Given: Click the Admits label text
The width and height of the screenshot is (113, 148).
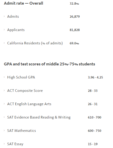Looking at the screenshot, I should (13, 16).
